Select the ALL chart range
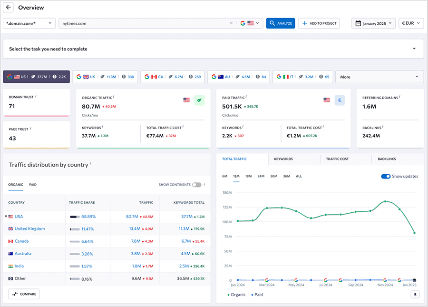 299,177
